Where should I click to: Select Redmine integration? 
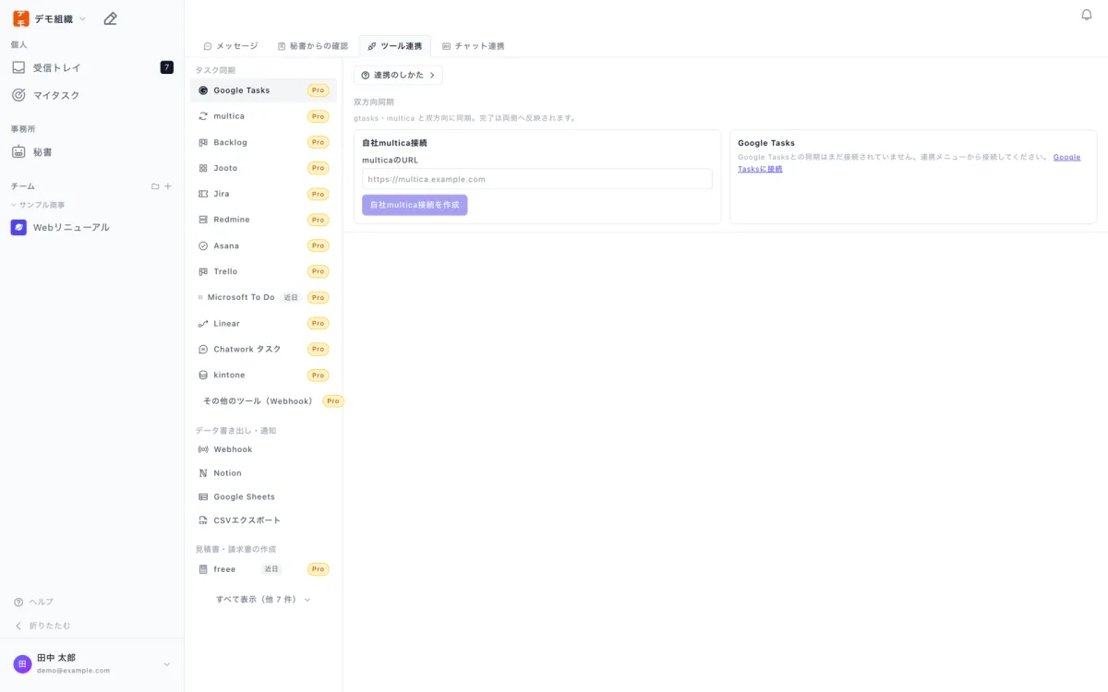pyautogui.click(x=264, y=220)
